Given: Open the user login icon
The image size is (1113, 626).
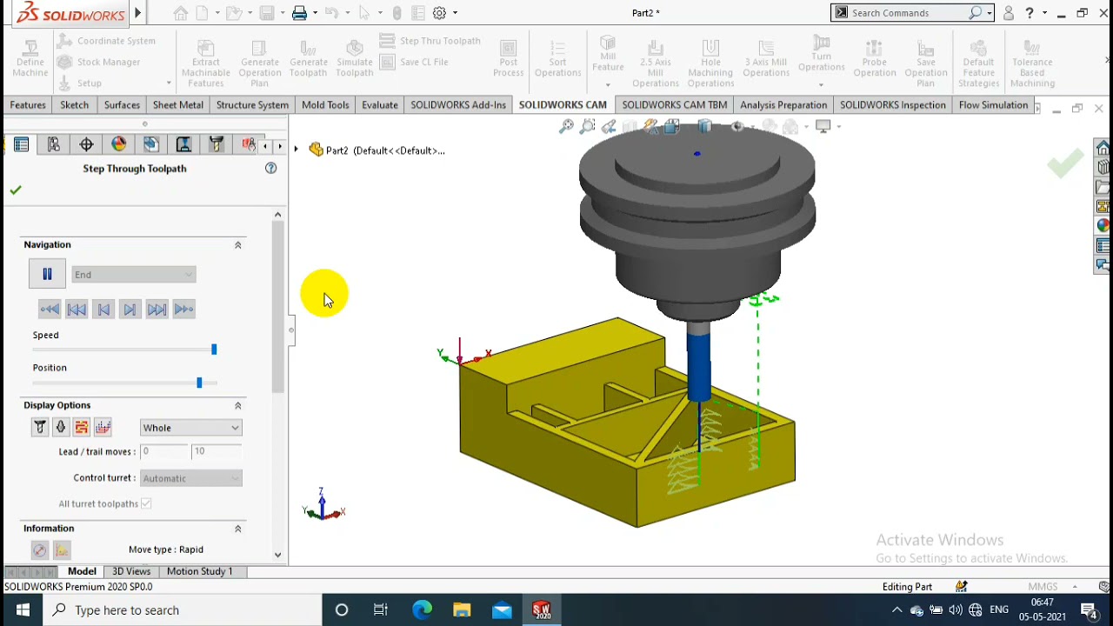Looking at the screenshot, I should [1009, 13].
